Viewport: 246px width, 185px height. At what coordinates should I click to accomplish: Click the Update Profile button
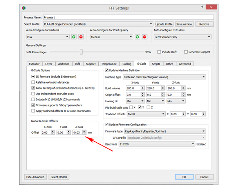[x=164, y=24]
